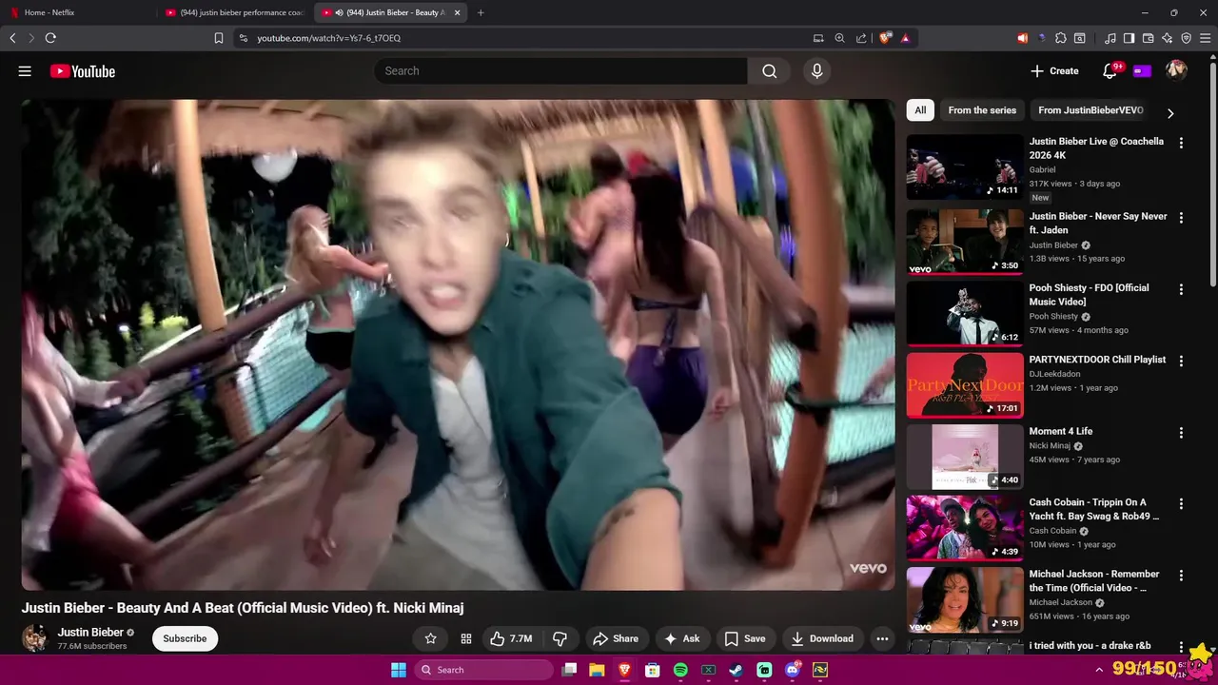Open Leo AI sparkle icon

[x=1167, y=38]
